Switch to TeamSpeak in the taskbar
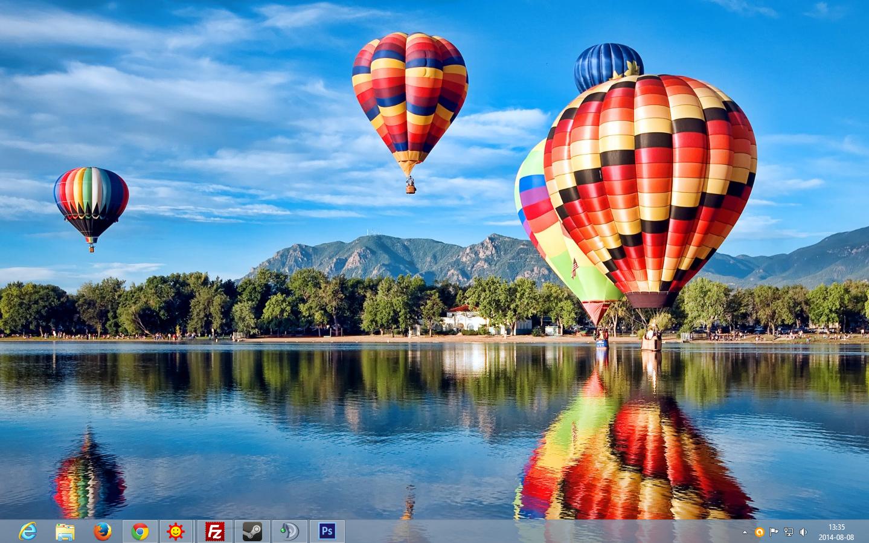869x543 pixels. click(290, 532)
